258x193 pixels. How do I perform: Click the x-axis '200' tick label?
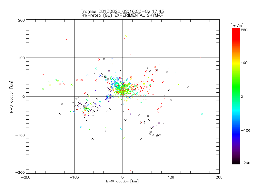219,177
